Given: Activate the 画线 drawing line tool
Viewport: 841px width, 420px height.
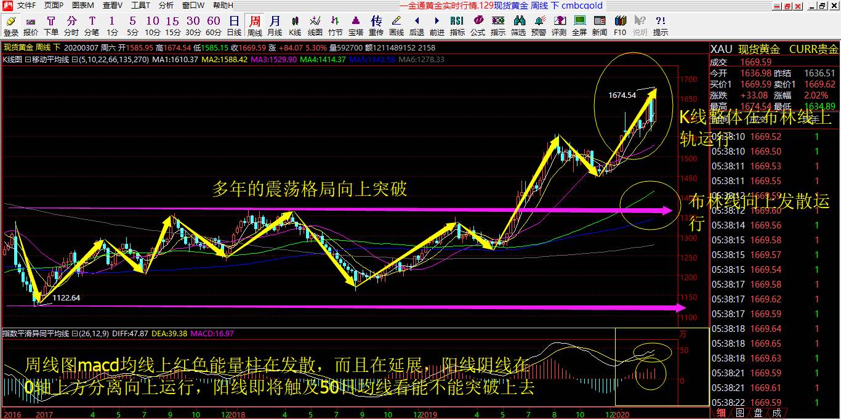Looking at the screenshot, I should click(x=396, y=26).
